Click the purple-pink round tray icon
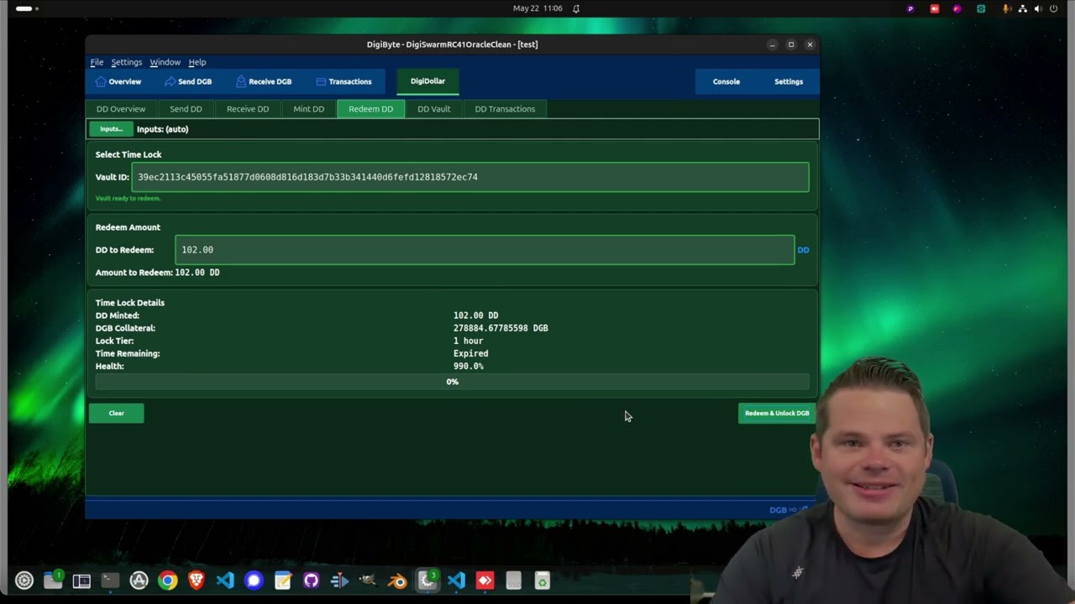The image size is (1075, 604). (x=957, y=8)
